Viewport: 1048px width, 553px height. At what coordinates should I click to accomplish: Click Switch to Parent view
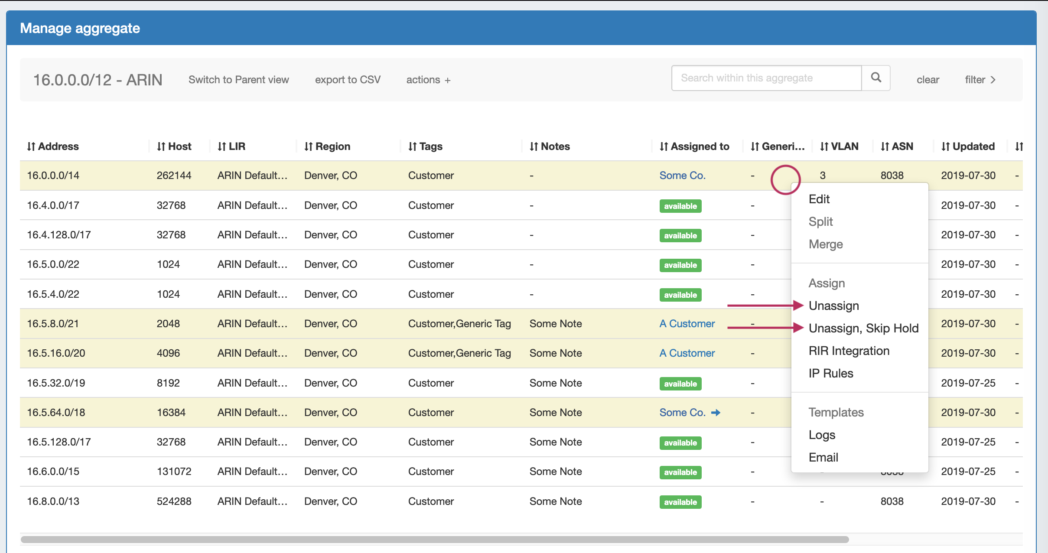pos(238,80)
